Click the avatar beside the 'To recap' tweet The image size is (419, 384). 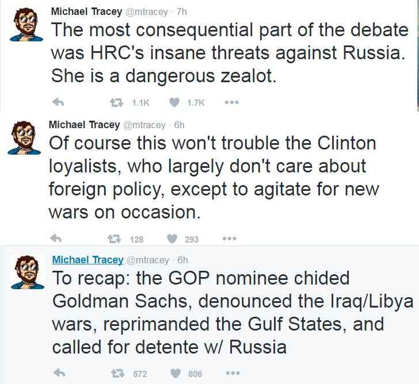(x=27, y=272)
